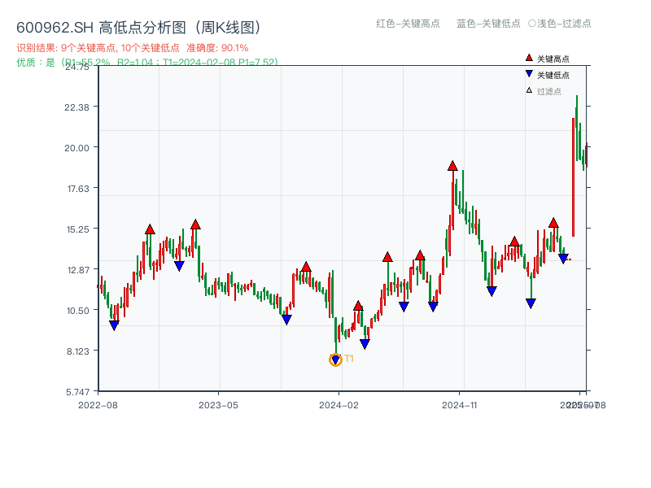651x488 pixels.
Task: Click the tallest green candle peaking near 23
Action: point(577,128)
